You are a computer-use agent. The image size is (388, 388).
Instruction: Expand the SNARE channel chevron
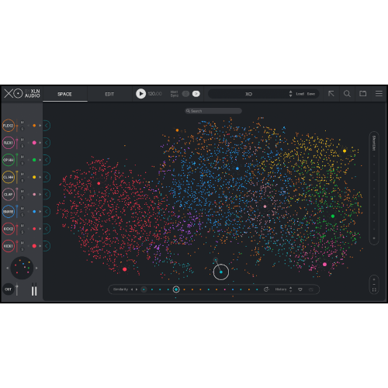tap(47, 212)
